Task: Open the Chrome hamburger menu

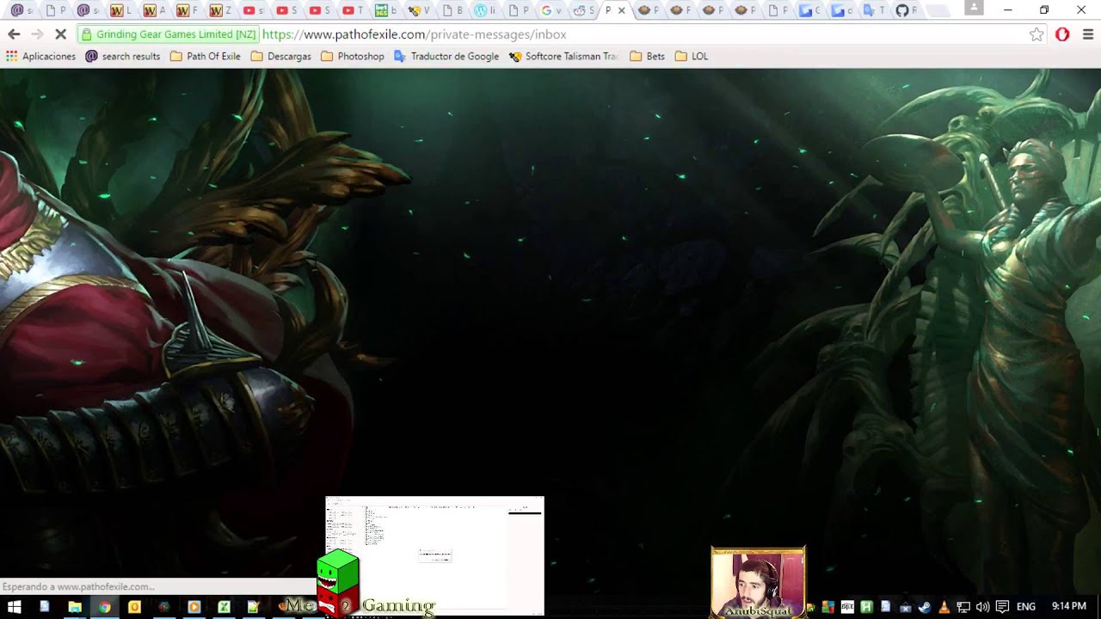Action: coord(1088,34)
